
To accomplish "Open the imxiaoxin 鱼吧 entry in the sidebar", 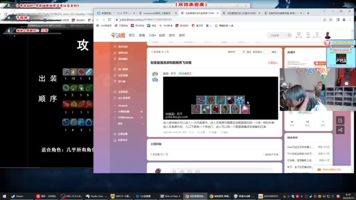I will pos(123,106).
